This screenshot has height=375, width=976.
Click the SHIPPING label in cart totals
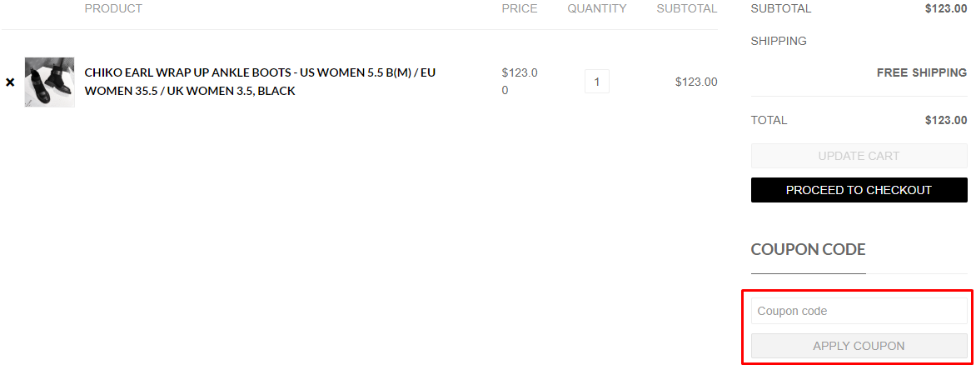pos(779,41)
